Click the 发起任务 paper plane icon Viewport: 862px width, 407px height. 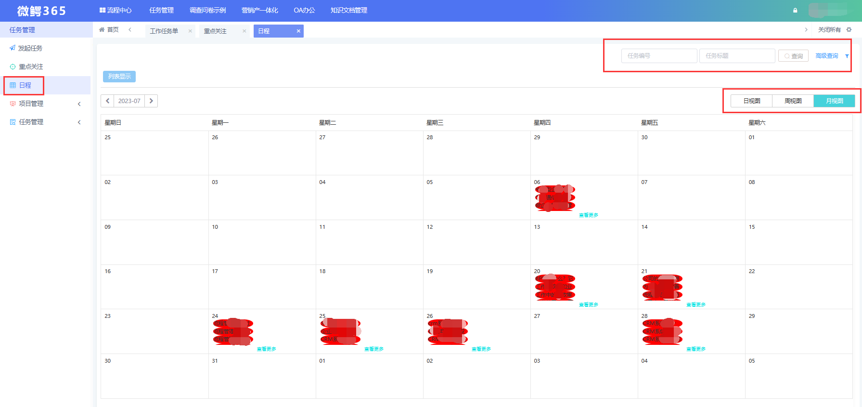[13, 48]
